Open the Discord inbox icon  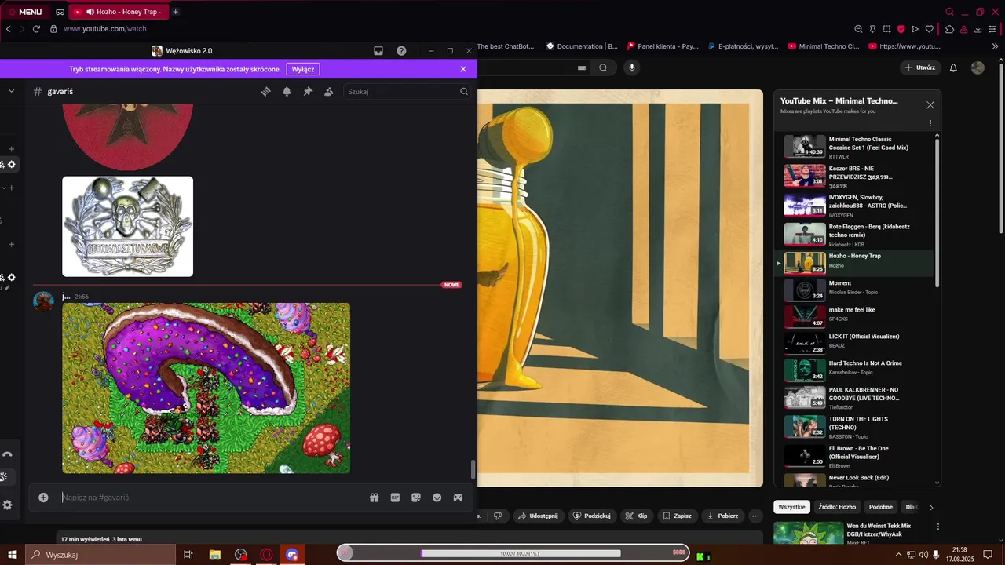click(378, 50)
